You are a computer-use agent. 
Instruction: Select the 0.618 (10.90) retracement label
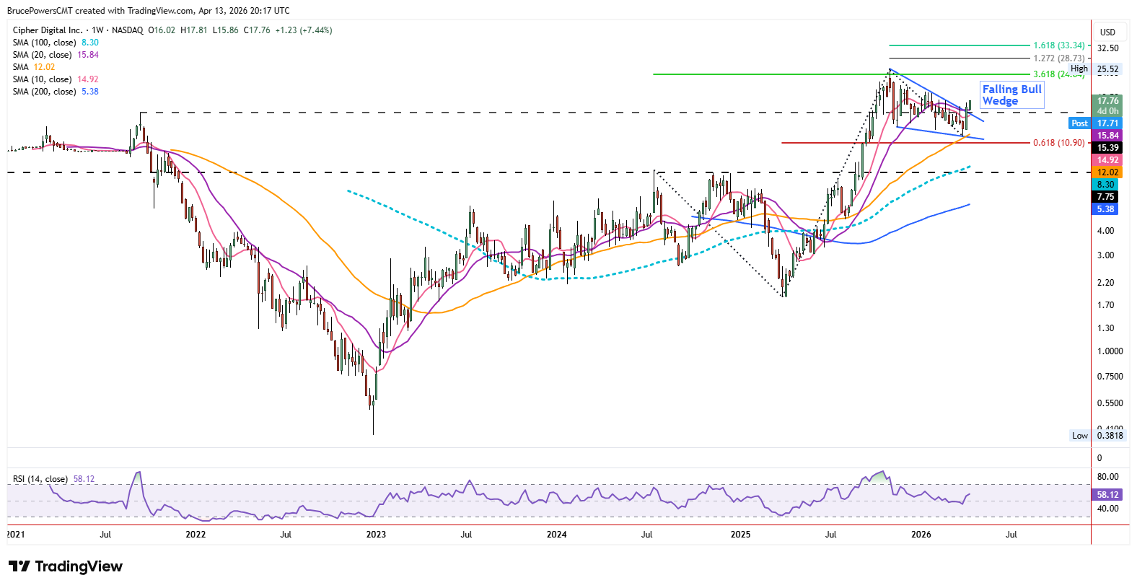coord(1058,143)
